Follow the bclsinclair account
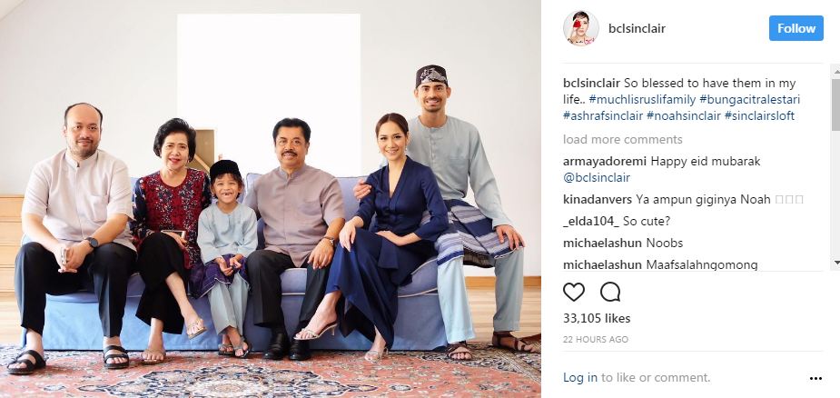Image resolution: width=840 pixels, height=398 pixels. coord(796,28)
